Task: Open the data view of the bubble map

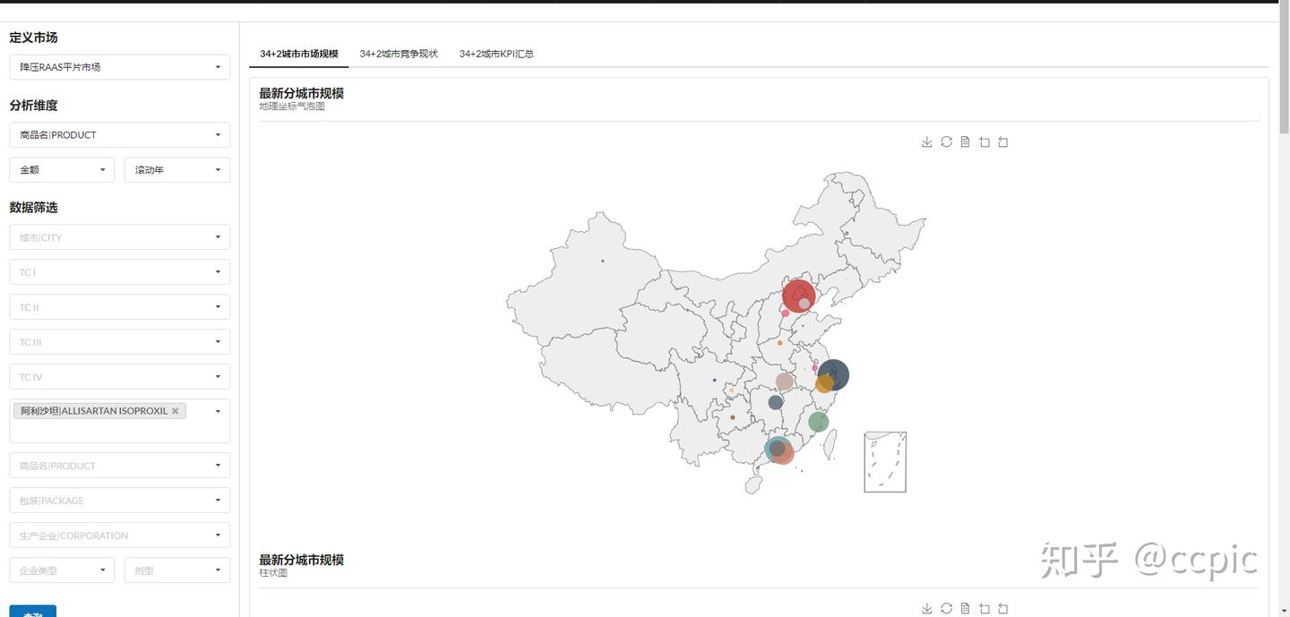Action: (x=965, y=141)
